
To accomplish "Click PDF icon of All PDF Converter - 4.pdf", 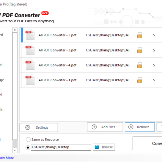I will click(x=30, y=65).
